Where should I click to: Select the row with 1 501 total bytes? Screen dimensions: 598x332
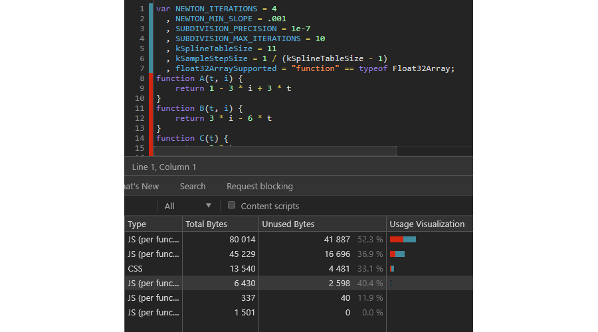tap(298, 313)
